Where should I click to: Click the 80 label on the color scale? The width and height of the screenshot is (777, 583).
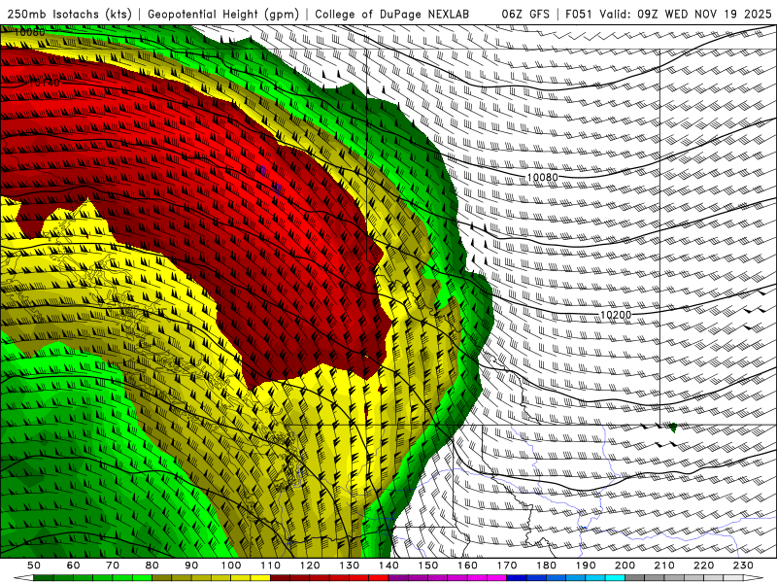152,566
